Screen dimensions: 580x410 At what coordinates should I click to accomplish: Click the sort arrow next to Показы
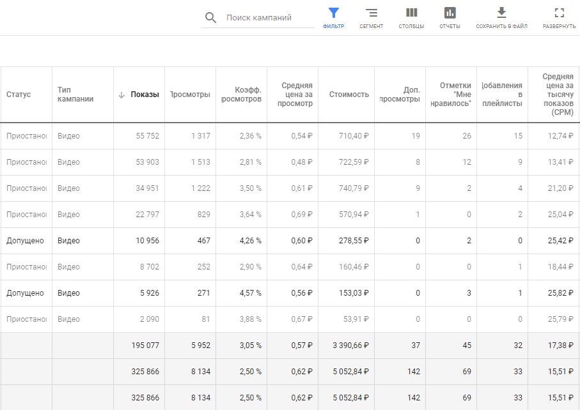click(121, 95)
